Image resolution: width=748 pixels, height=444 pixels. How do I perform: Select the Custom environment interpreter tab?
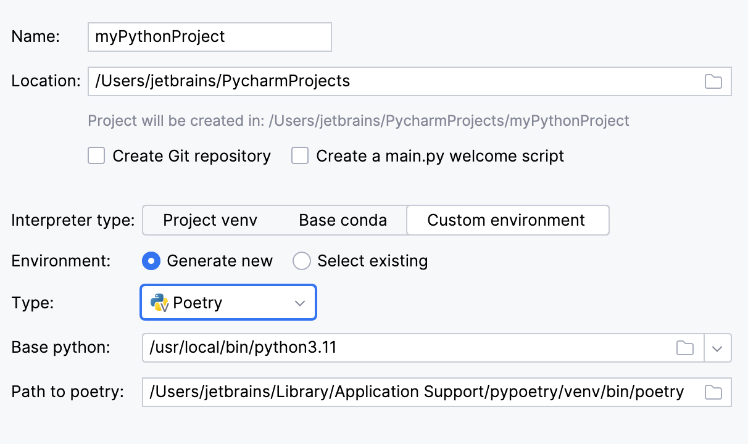[x=506, y=220]
